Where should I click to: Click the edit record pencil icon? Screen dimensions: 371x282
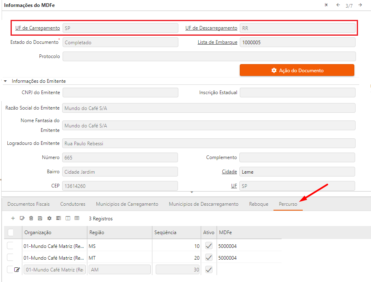click(x=22, y=218)
